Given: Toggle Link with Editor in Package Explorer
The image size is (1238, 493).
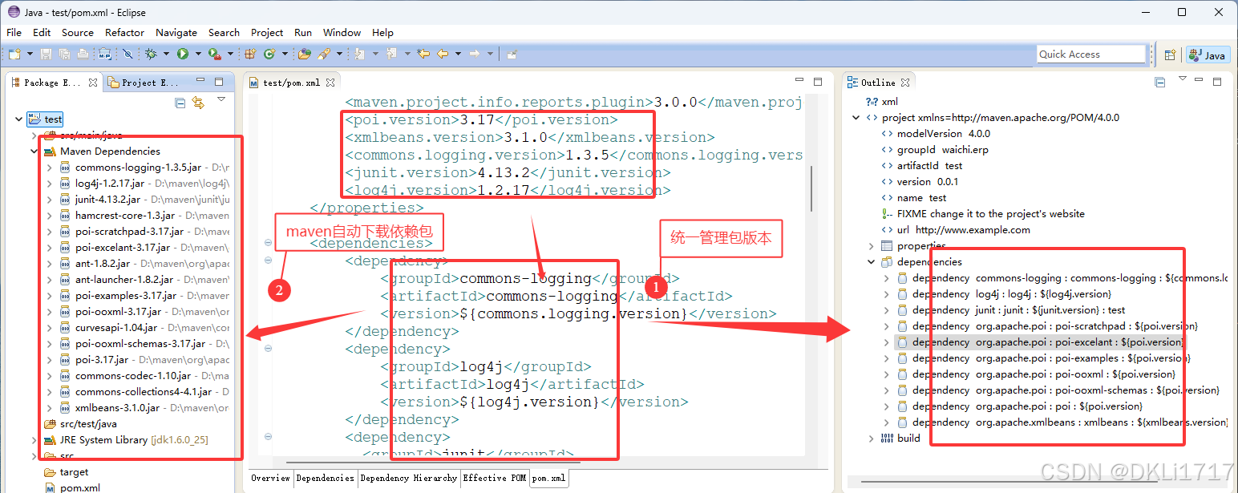Looking at the screenshot, I should [198, 102].
